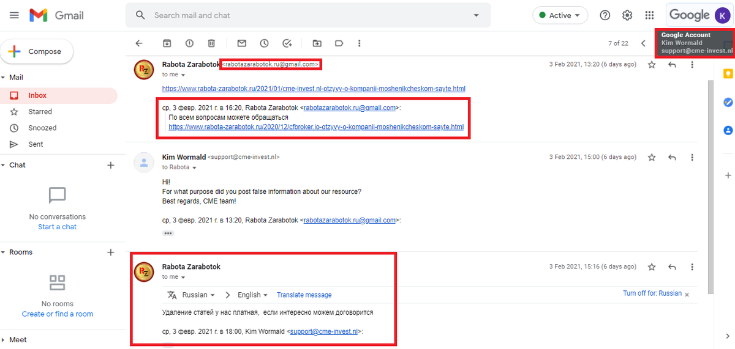
Task: Click the Start a chat link
Action: tap(58, 227)
